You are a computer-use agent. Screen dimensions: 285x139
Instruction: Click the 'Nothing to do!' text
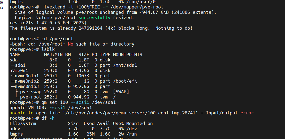[x=174, y=28]
